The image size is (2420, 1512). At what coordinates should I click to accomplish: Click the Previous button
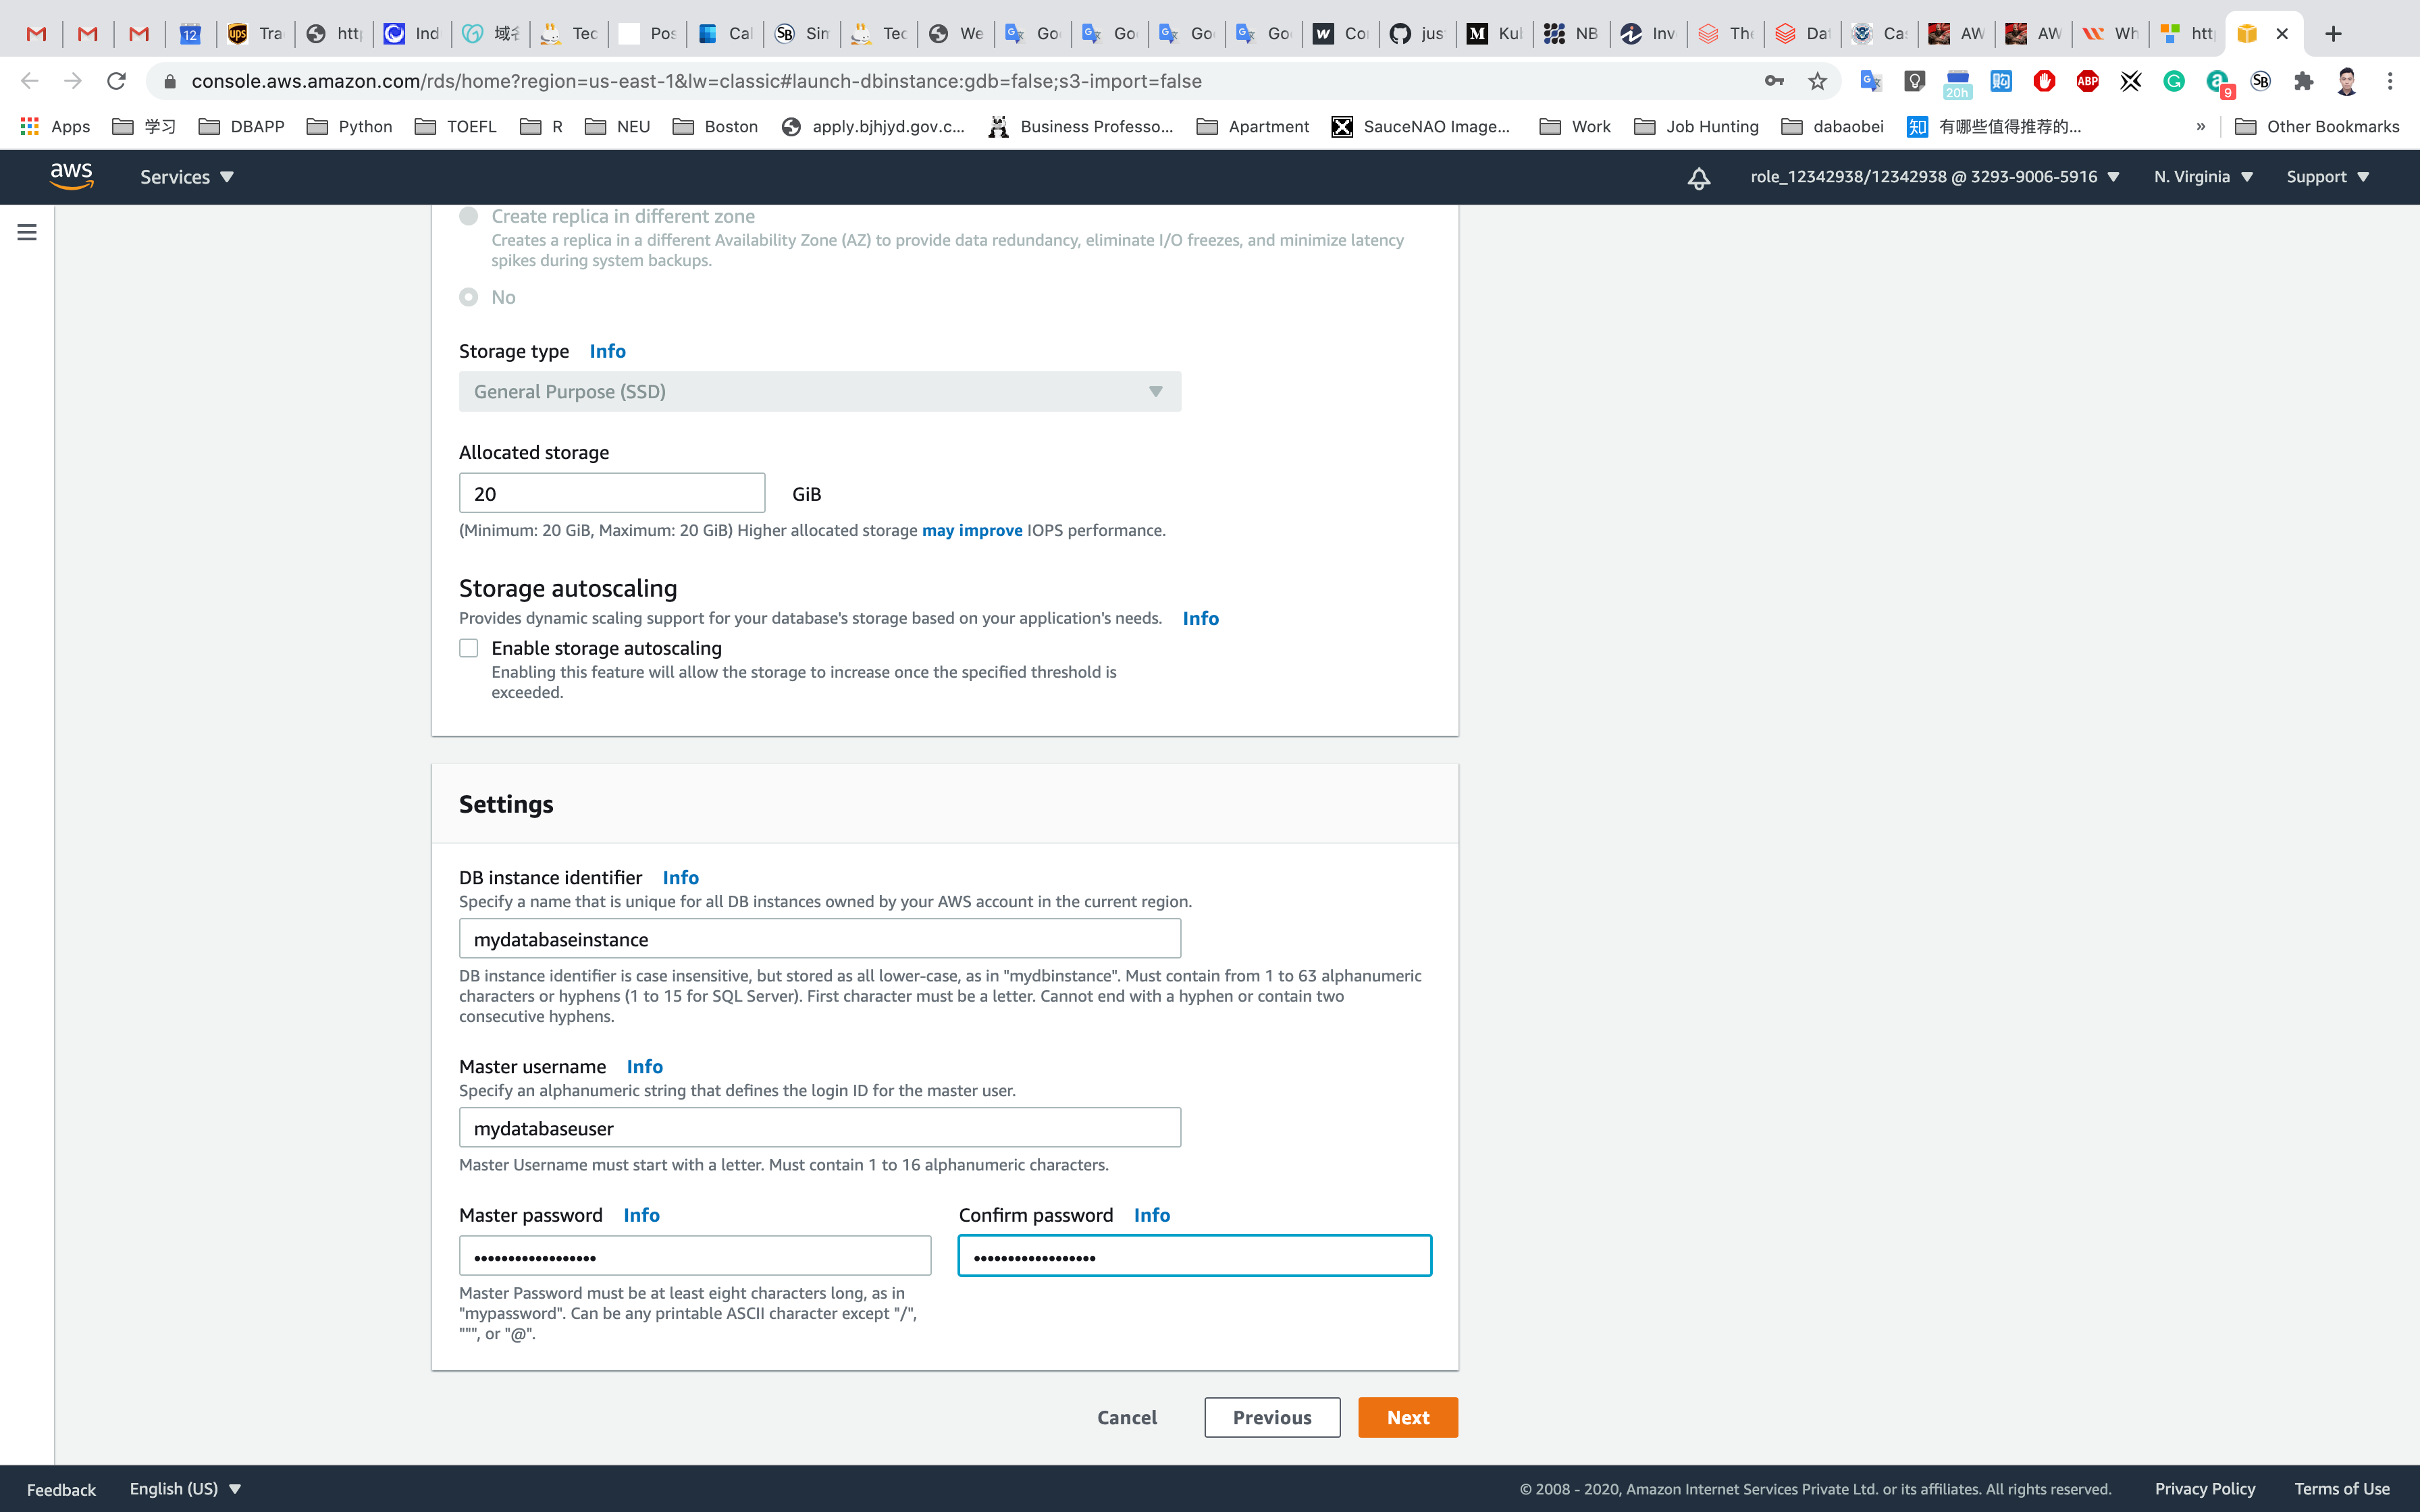[x=1271, y=1417]
